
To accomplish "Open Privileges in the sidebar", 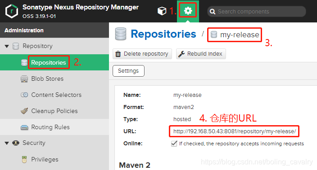I will pyautogui.click(x=45, y=159).
